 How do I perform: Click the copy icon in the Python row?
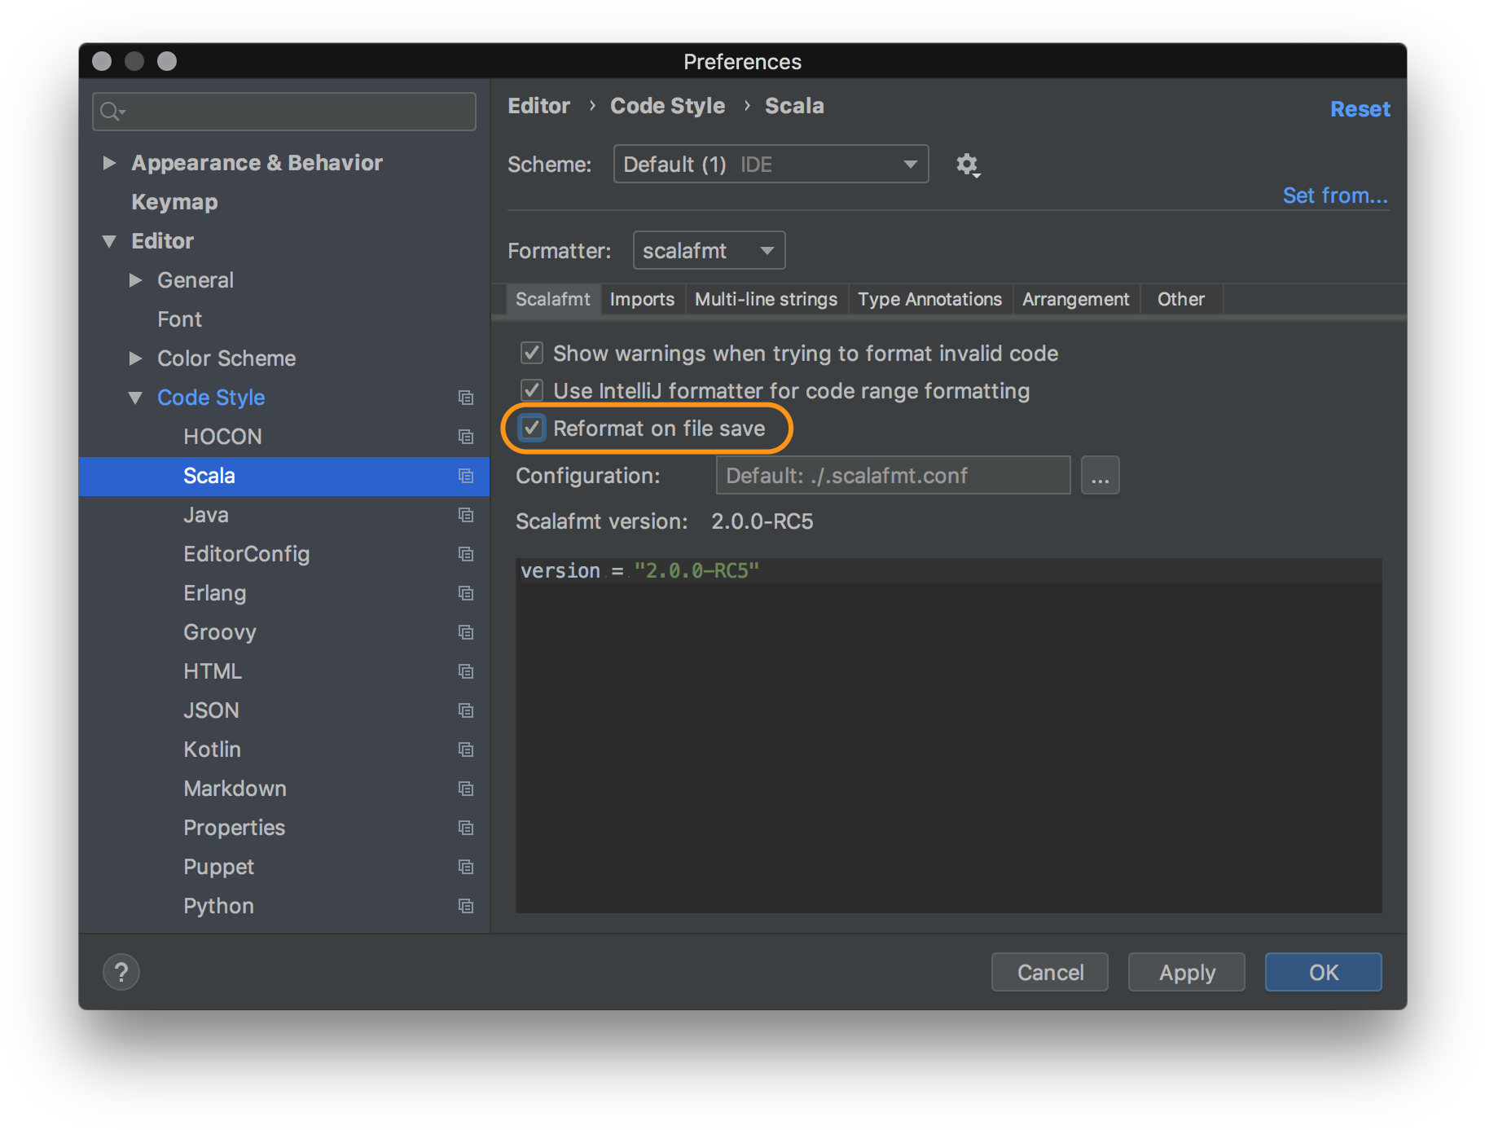pos(466,906)
